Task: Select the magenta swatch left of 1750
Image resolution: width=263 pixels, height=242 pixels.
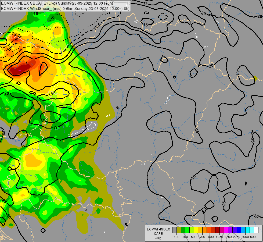Action: 226,230
